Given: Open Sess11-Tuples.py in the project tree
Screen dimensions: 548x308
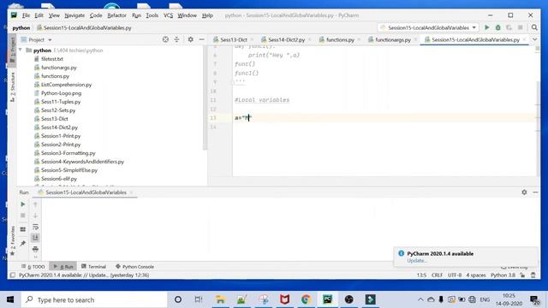Looking at the screenshot, I should tap(61, 102).
